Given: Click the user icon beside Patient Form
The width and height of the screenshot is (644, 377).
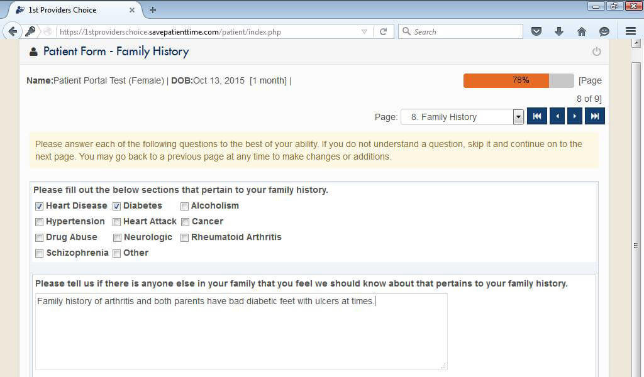Looking at the screenshot, I should tap(34, 52).
